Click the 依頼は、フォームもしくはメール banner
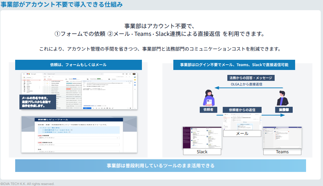The image size is (323, 186). coord(78,65)
